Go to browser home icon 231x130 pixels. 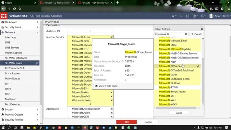coord(20,9)
